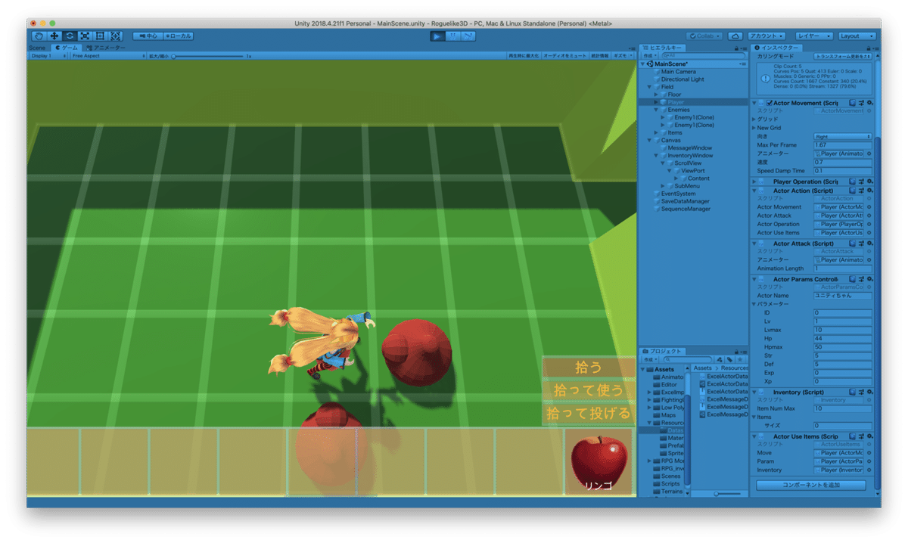Select the Move tool
The height and width of the screenshot is (543, 908).
click(54, 36)
